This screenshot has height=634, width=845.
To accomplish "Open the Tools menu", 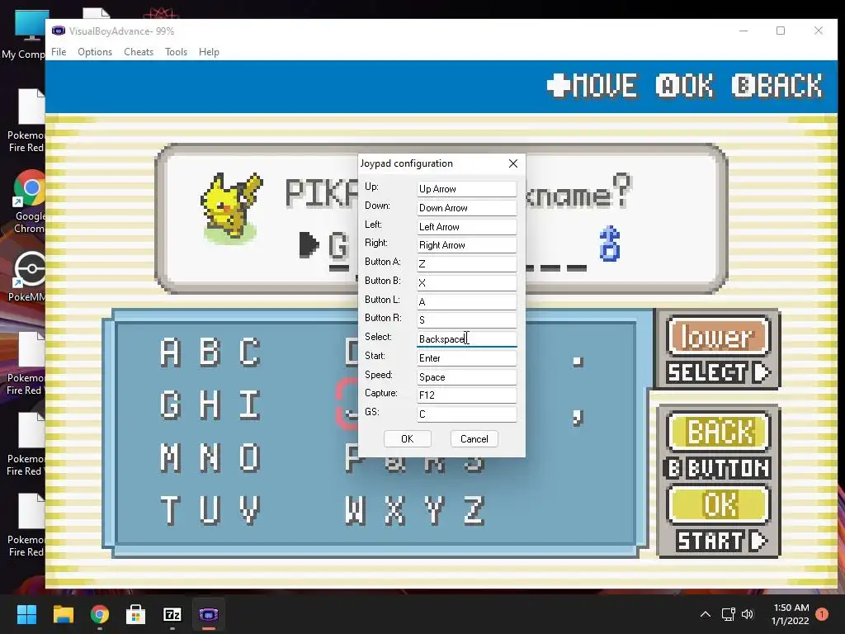I will pyautogui.click(x=176, y=52).
